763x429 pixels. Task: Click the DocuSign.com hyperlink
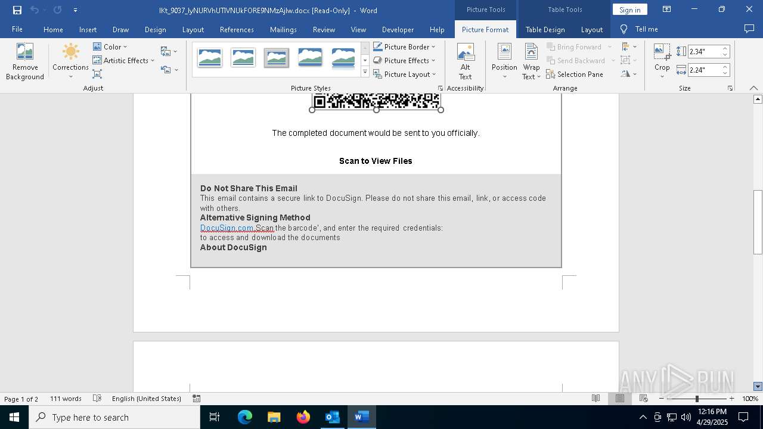[227, 228]
